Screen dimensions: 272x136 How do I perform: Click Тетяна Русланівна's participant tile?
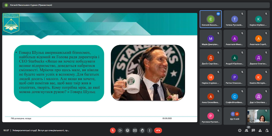tap(234, 19)
